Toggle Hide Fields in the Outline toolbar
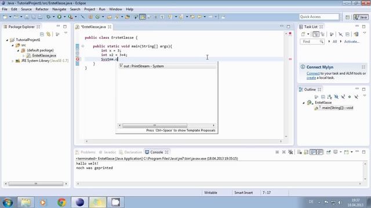Viewport: 371px width, 208px height. [336, 96]
